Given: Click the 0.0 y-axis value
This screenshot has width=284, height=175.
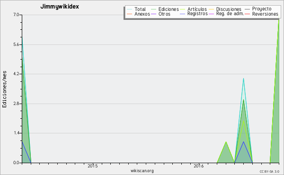Looking at the screenshot, I should 16,163.
